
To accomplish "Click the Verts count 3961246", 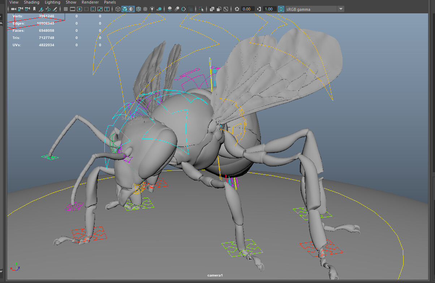I will tap(47, 16).
